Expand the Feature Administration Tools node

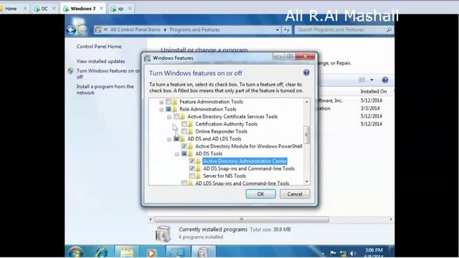coord(161,102)
